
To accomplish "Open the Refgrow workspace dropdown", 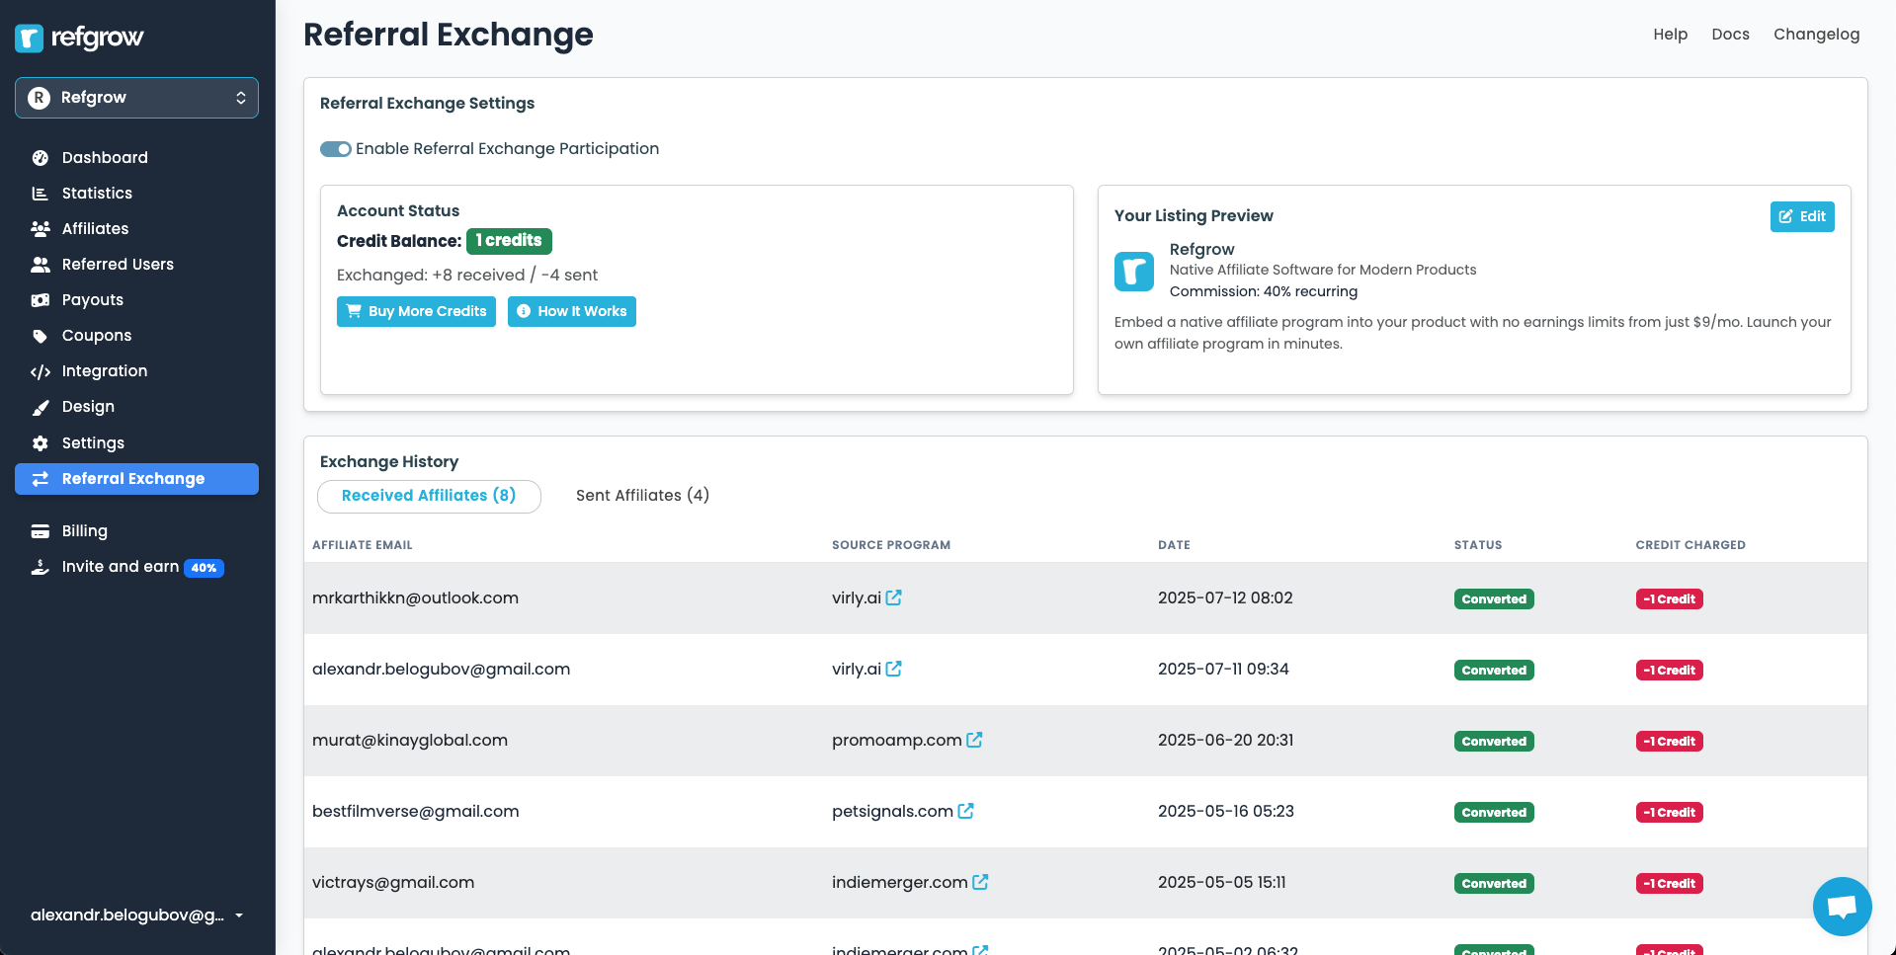I will pos(136,98).
